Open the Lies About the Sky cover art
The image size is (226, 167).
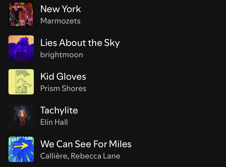21,48
